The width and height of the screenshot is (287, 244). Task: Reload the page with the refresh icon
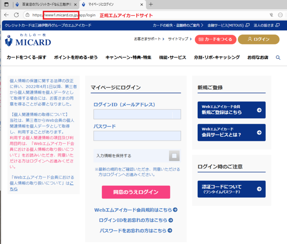tap(16, 15)
